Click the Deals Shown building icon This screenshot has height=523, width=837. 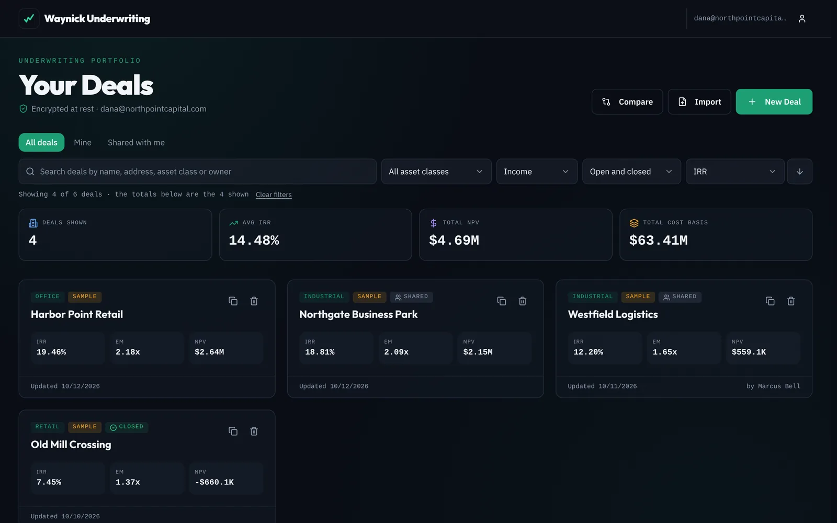click(33, 223)
